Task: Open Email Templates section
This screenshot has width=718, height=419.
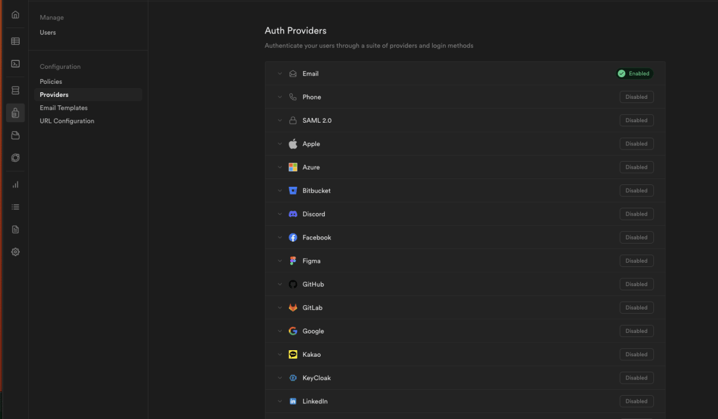Action: (x=63, y=108)
